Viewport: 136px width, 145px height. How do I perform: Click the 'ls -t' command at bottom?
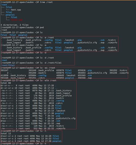24,144
